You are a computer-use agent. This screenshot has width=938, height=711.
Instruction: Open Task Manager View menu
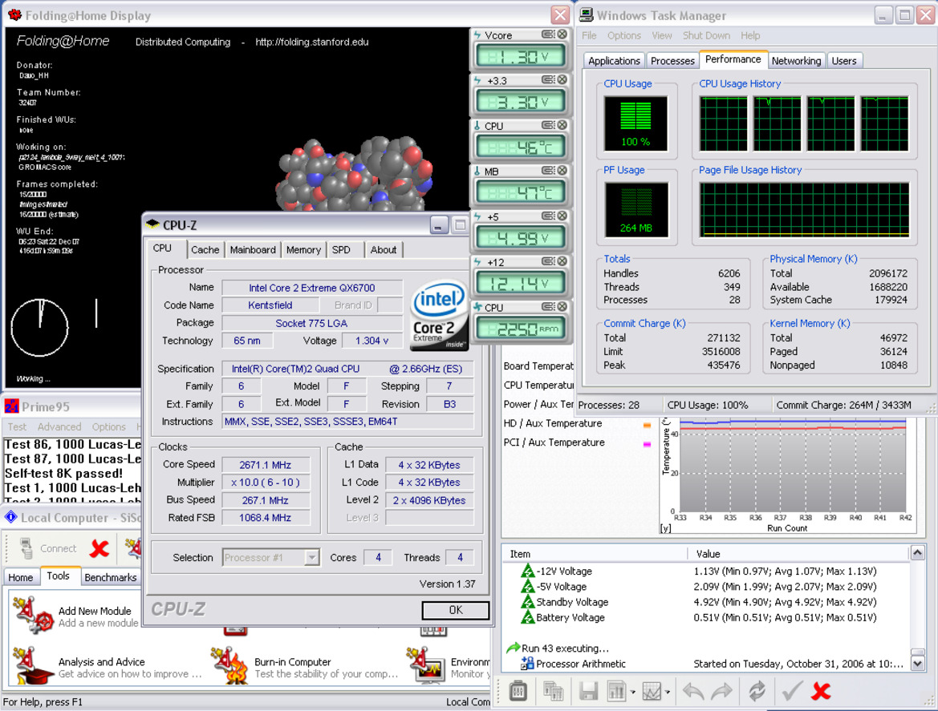pyautogui.click(x=662, y=35)
